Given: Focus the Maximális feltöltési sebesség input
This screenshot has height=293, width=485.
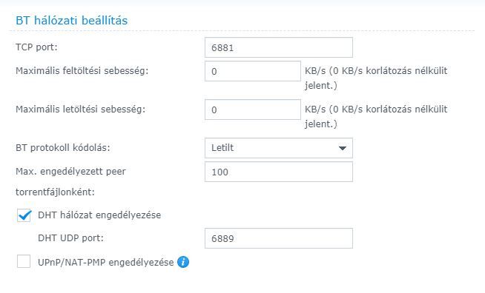Looking at the screenshot, I should coord(253,71).
